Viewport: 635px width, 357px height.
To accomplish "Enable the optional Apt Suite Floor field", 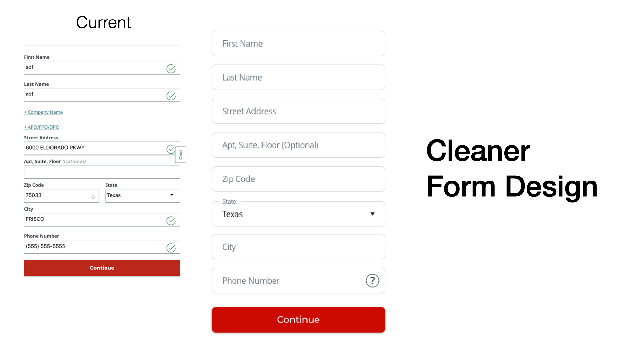I will coord(298,145).
